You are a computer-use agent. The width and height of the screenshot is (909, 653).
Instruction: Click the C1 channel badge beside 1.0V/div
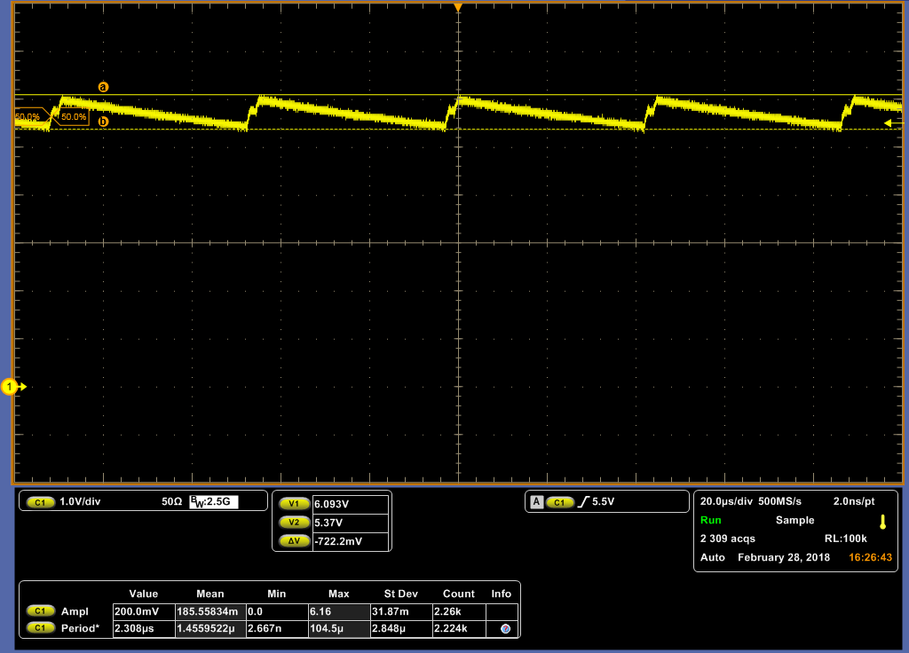41,502
